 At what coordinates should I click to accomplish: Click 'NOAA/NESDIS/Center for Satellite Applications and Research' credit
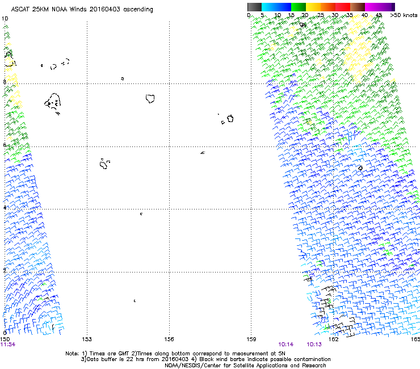(245, 366)
